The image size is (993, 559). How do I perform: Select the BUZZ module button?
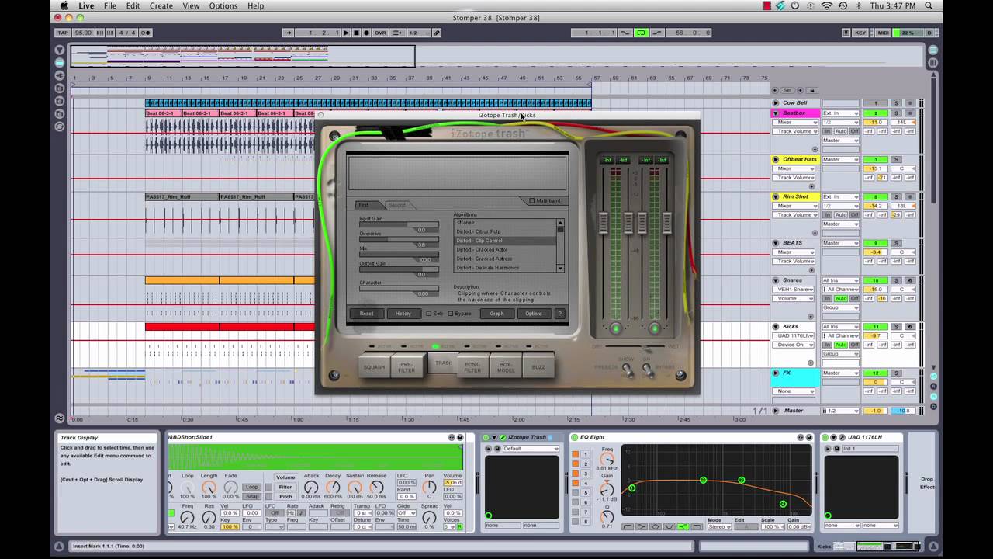click(538, 367)
